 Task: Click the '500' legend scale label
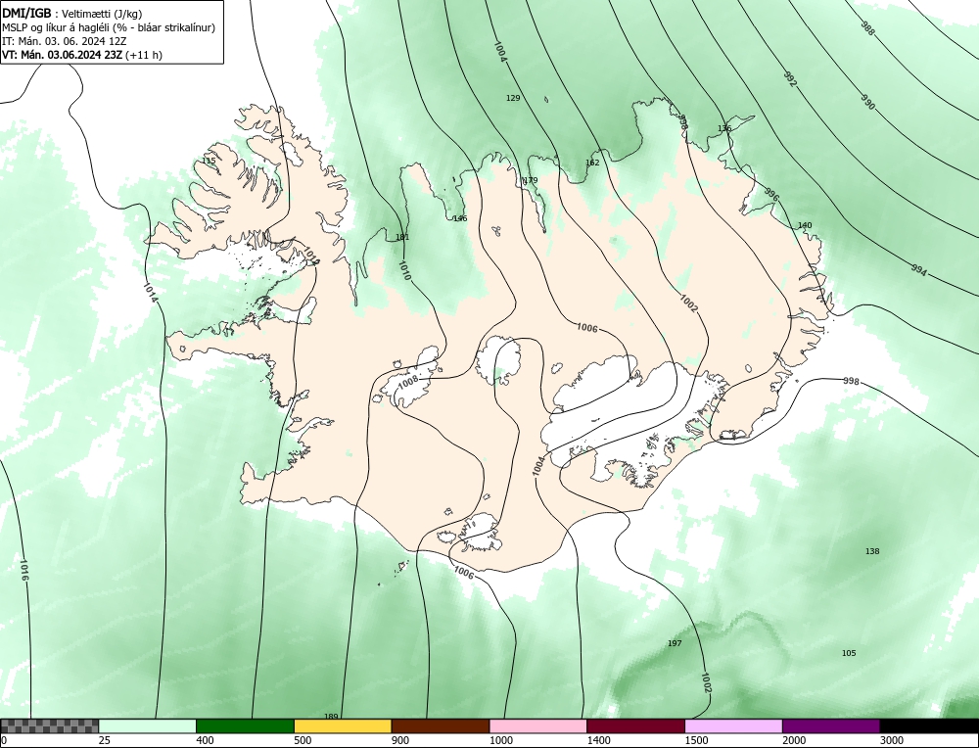point(303,740)
